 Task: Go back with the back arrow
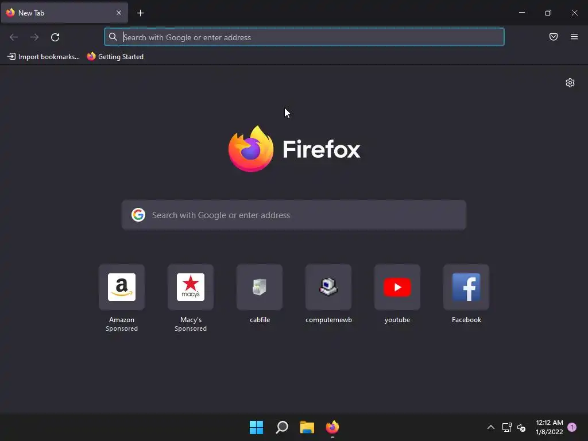[x=14, y=37]
